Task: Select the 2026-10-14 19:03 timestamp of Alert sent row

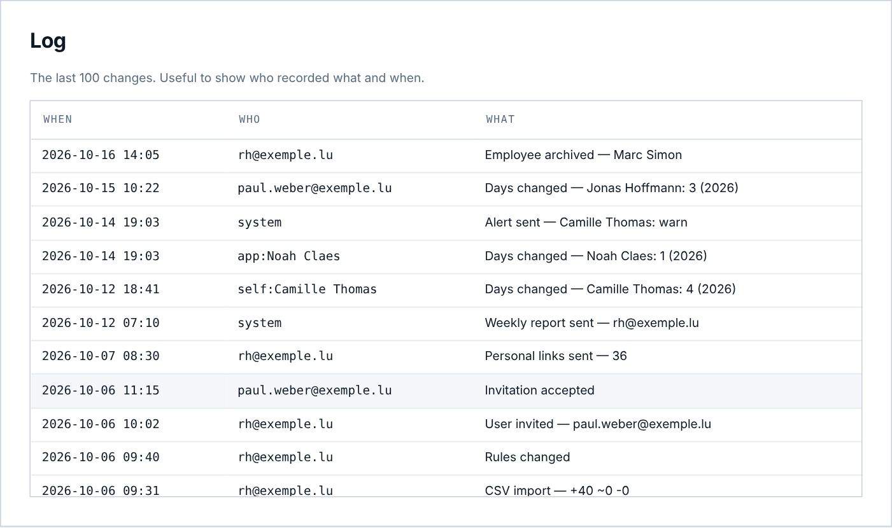Action: (101, 223)
